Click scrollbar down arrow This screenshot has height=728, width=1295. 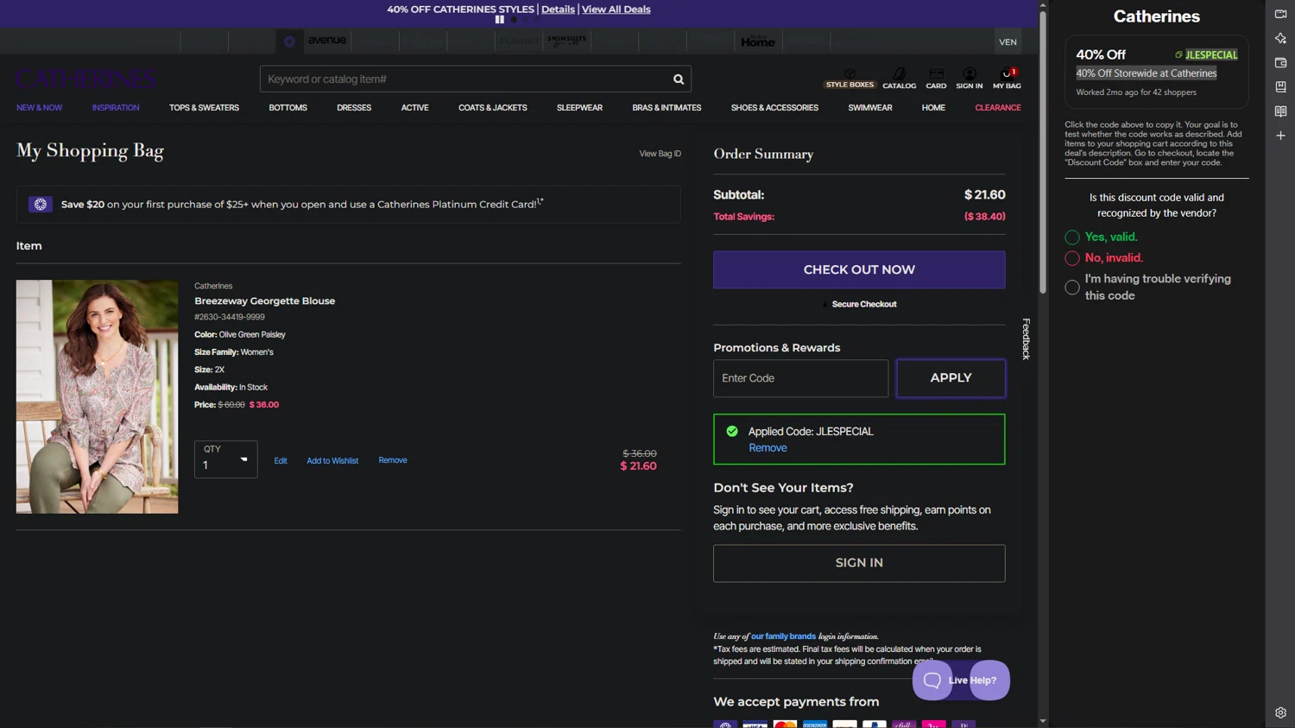point(1043,722)
